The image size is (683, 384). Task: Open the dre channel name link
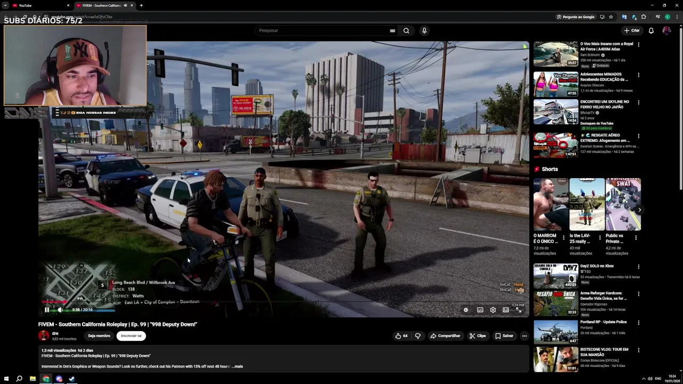click(x=55, y=333)
